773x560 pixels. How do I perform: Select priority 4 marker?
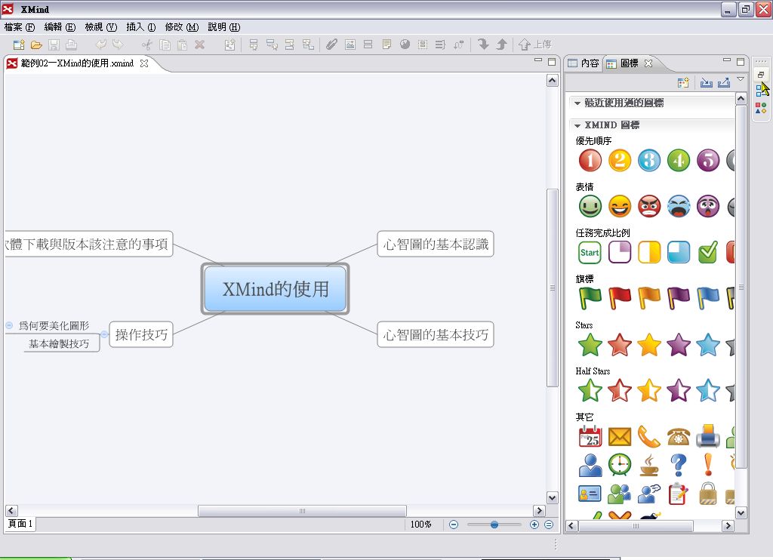679,160
